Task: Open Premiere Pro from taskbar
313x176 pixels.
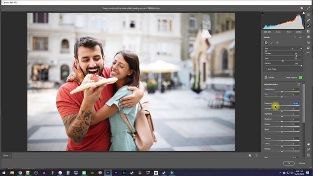Action: pos(116,173)
